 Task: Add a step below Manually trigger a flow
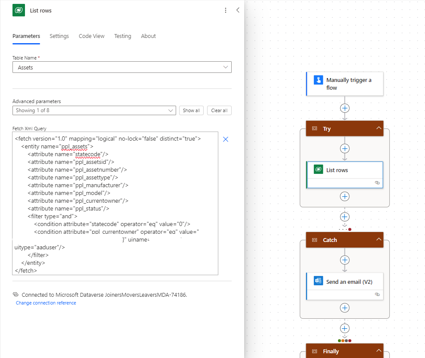point(344,108)
